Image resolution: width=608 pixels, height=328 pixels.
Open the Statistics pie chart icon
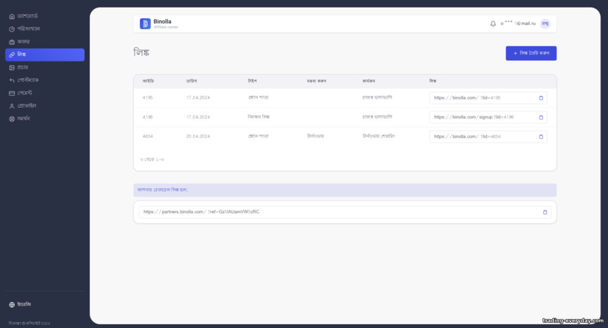click(11, 29)
